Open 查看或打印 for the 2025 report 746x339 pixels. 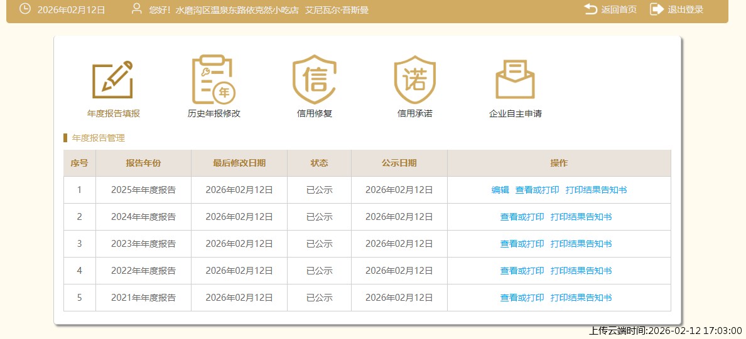coord(537,190)
